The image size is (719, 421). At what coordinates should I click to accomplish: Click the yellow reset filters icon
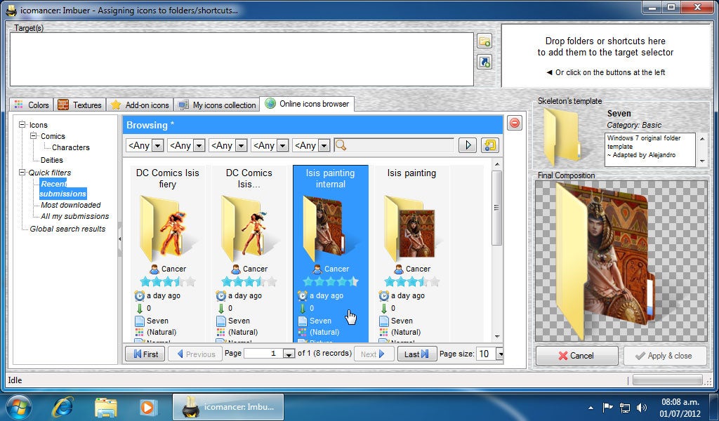489,145
